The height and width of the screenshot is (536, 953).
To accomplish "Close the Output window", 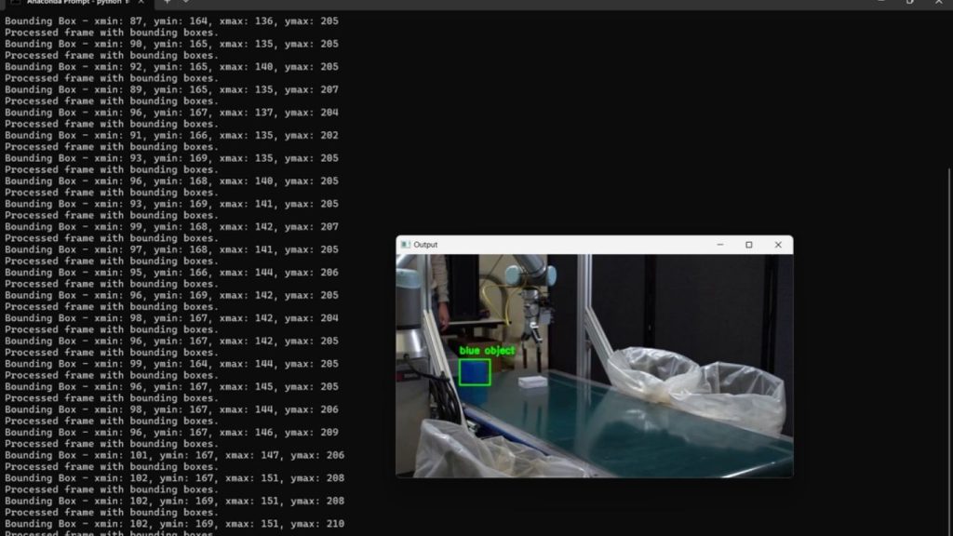I will click(x=778, y=245).
